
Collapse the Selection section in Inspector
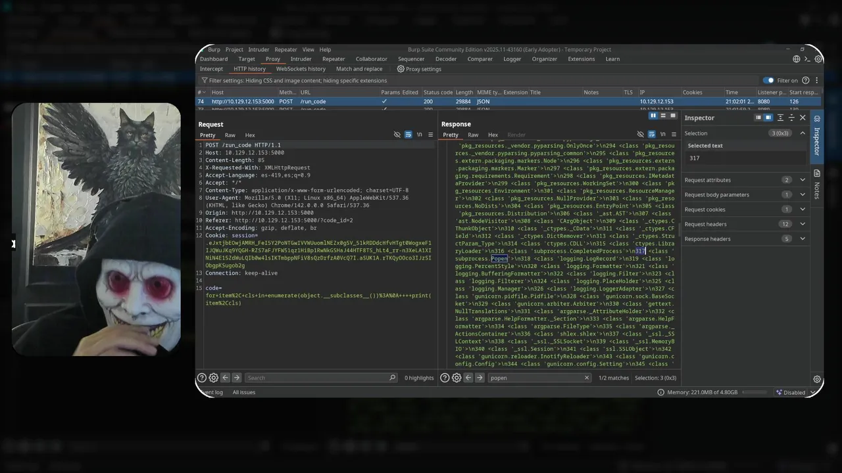coord(803,133)
